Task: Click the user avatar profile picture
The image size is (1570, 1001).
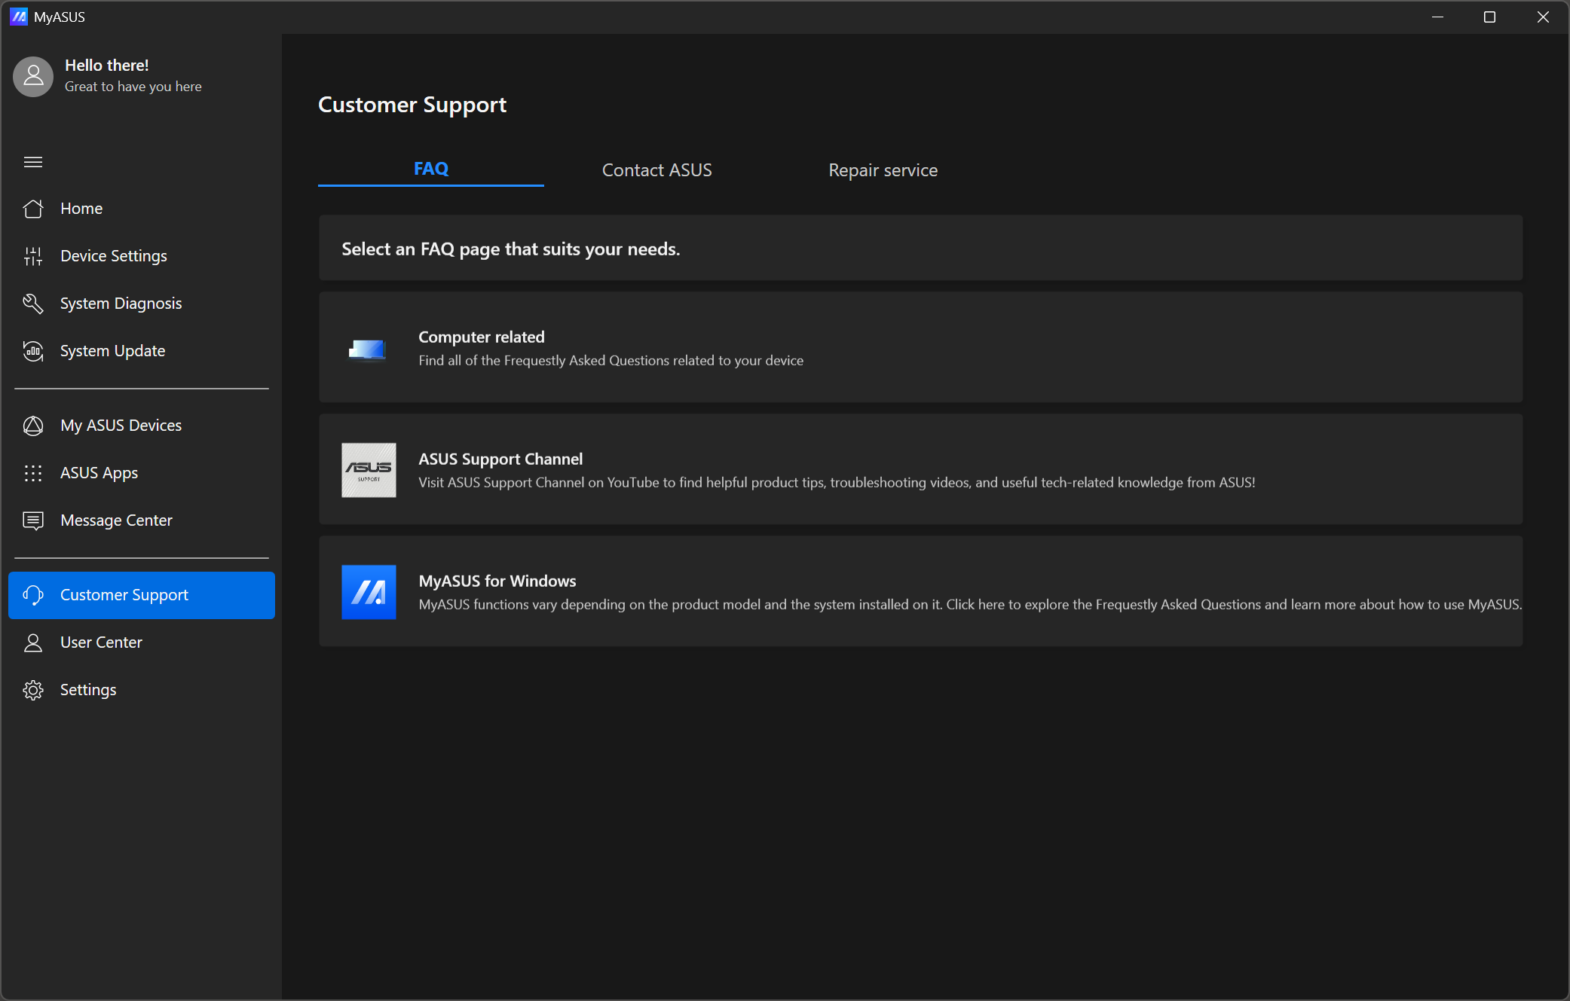Action: tap(33, 76)
